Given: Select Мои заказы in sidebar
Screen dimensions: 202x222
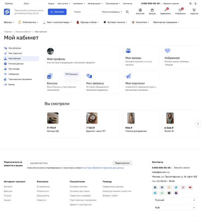Looking at the screenshot, I should click(x=21, y=69).
